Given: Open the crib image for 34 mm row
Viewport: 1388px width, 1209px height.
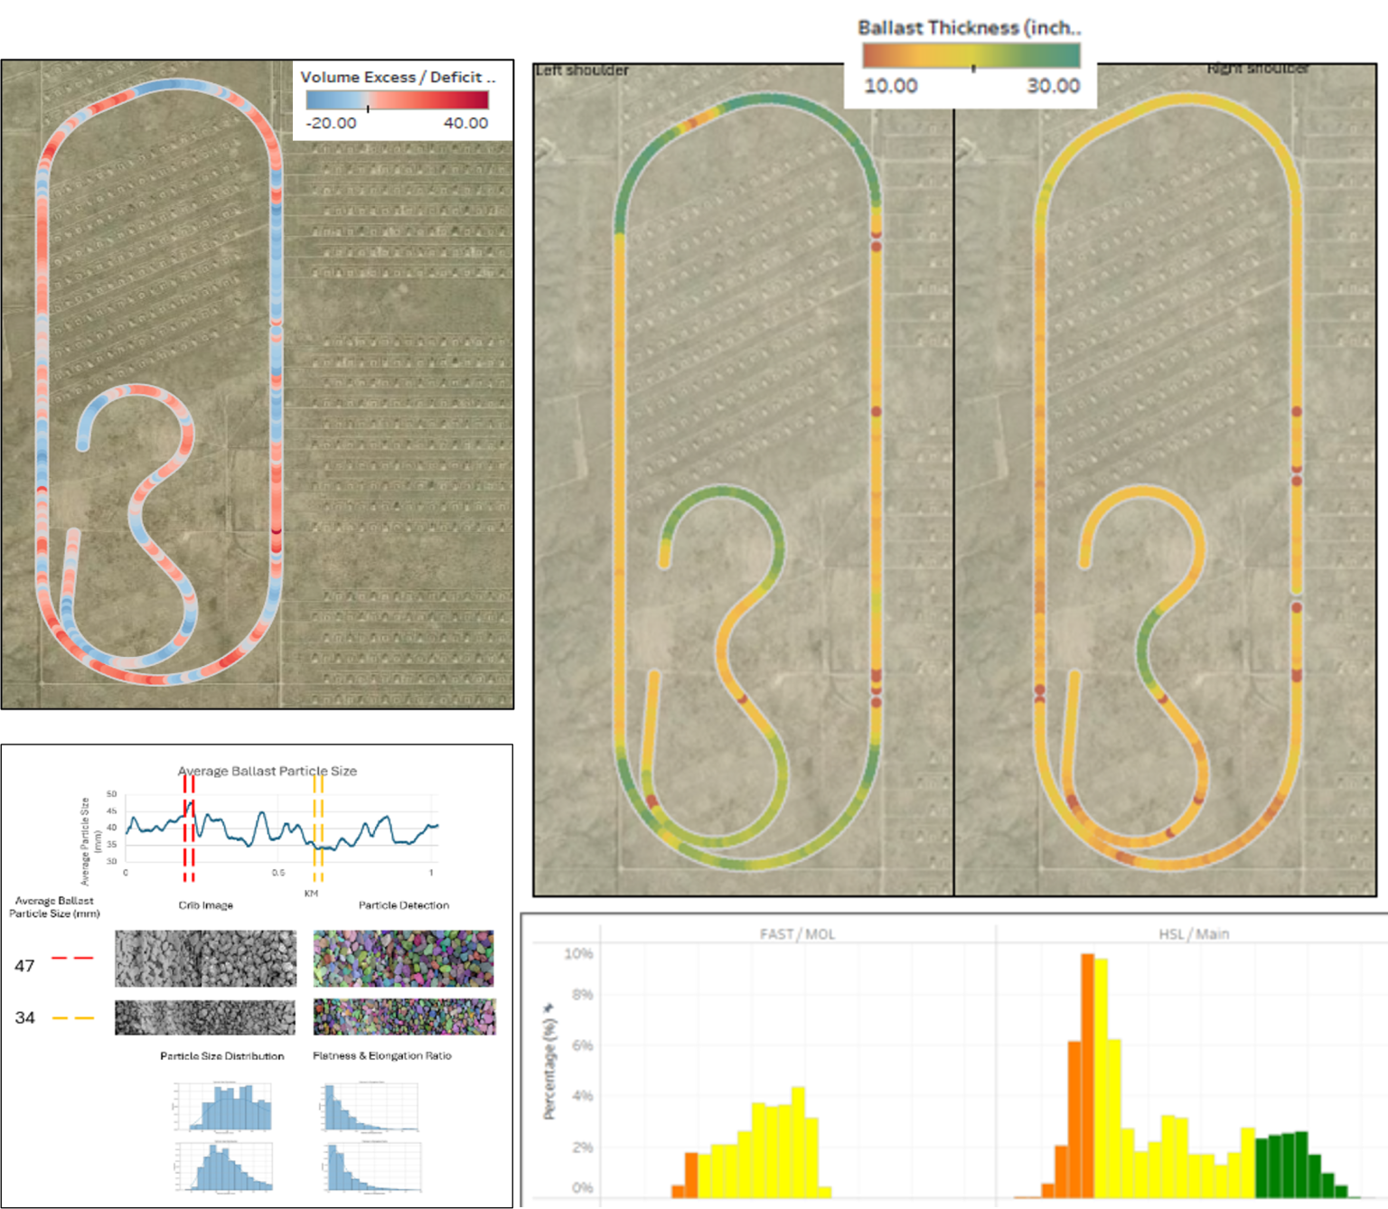Looking at the screenshot, I should tap(205, 1017).
